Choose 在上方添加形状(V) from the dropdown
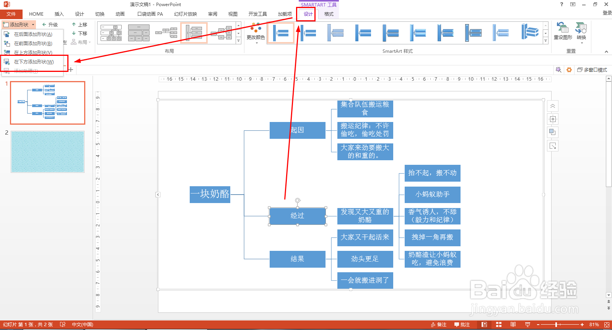 33,53
